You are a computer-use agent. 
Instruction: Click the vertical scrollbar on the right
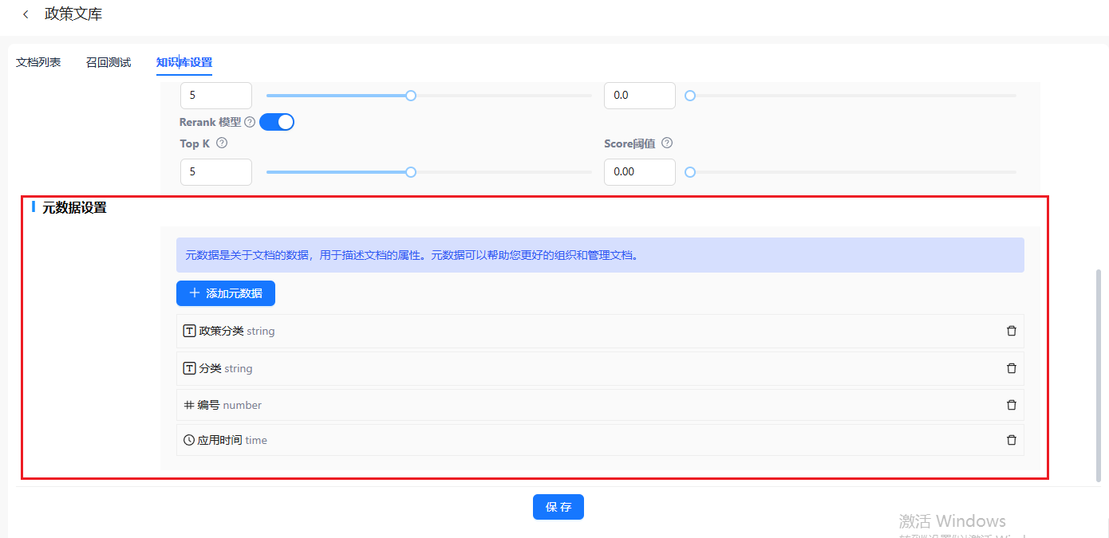pyautogui.click(x=1098, y=375)
